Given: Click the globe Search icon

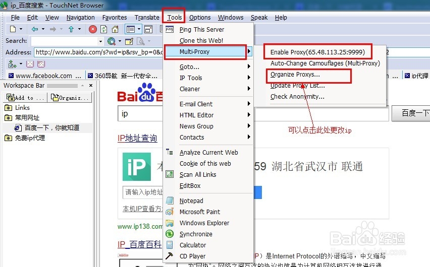Looking at the screenshot, I should 111,41.
